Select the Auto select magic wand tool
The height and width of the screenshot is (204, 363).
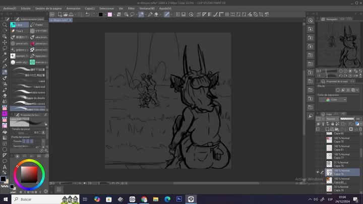click(5, 54)
